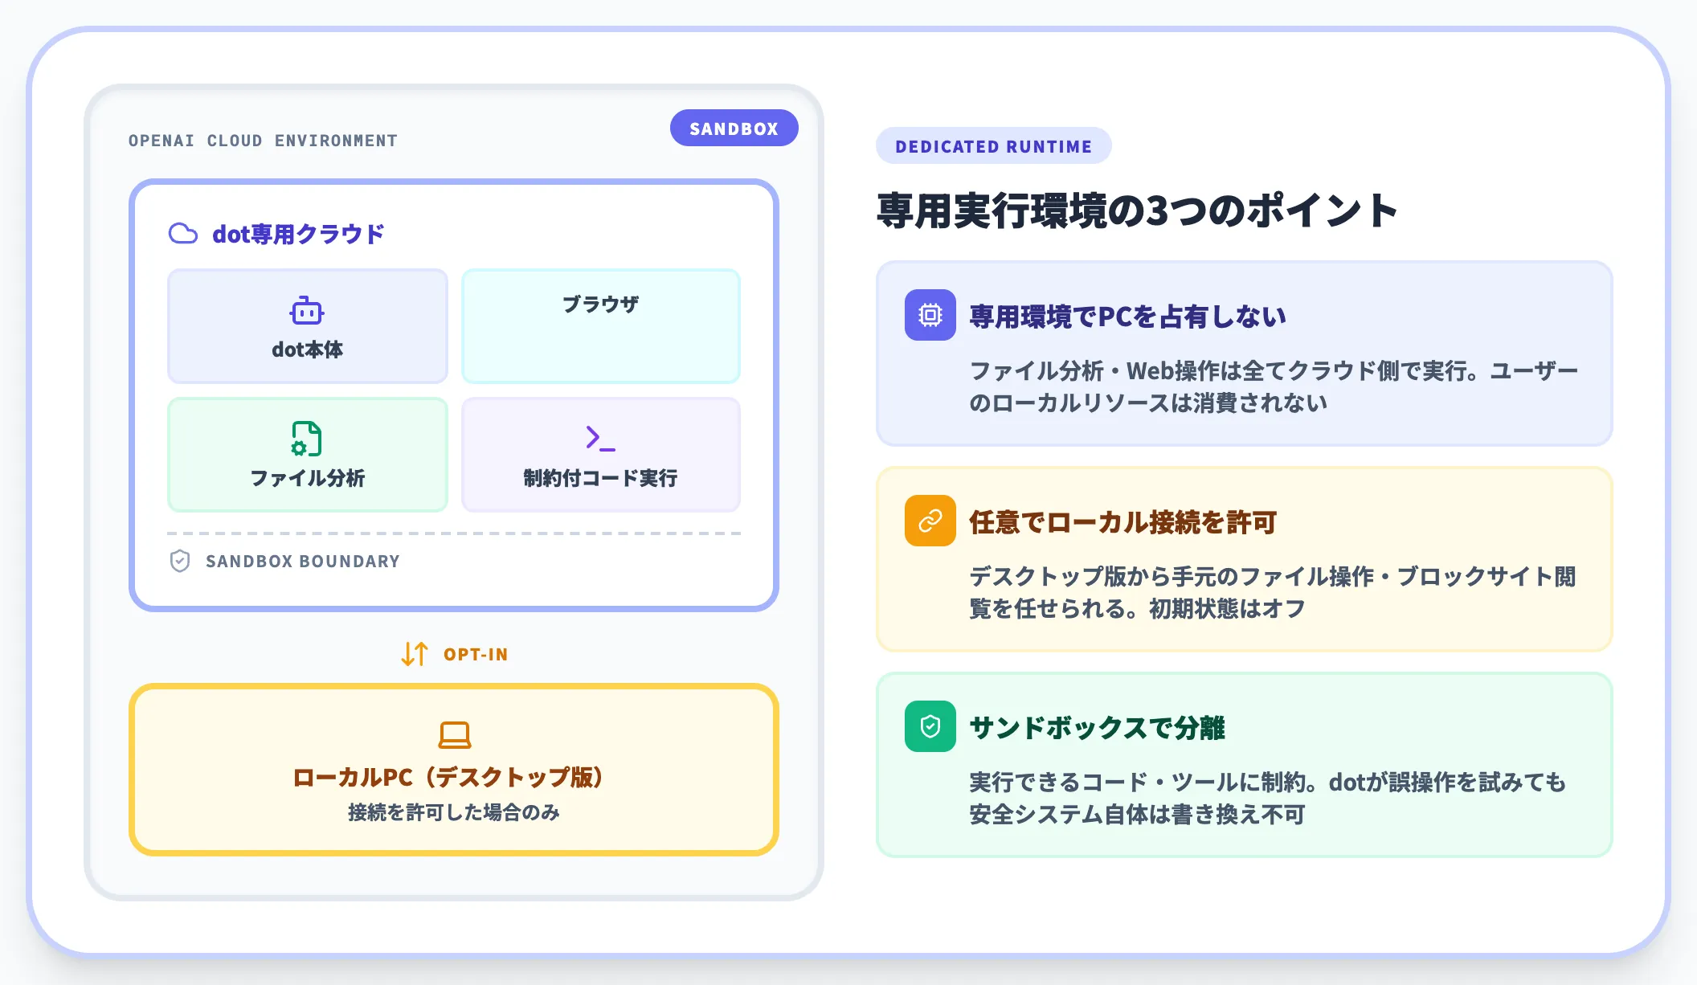Click the robot icon above dot本体
1697x985 pixels.
(307, 310)
